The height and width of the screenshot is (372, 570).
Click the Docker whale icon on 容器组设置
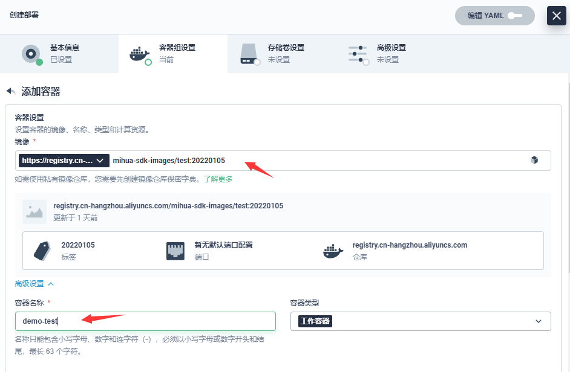click(x=140, y=54)
